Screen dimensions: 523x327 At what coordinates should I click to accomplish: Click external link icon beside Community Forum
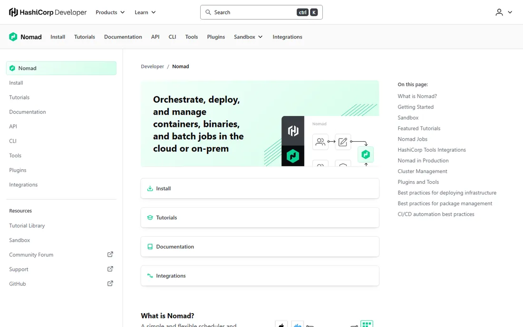[110, 254]
